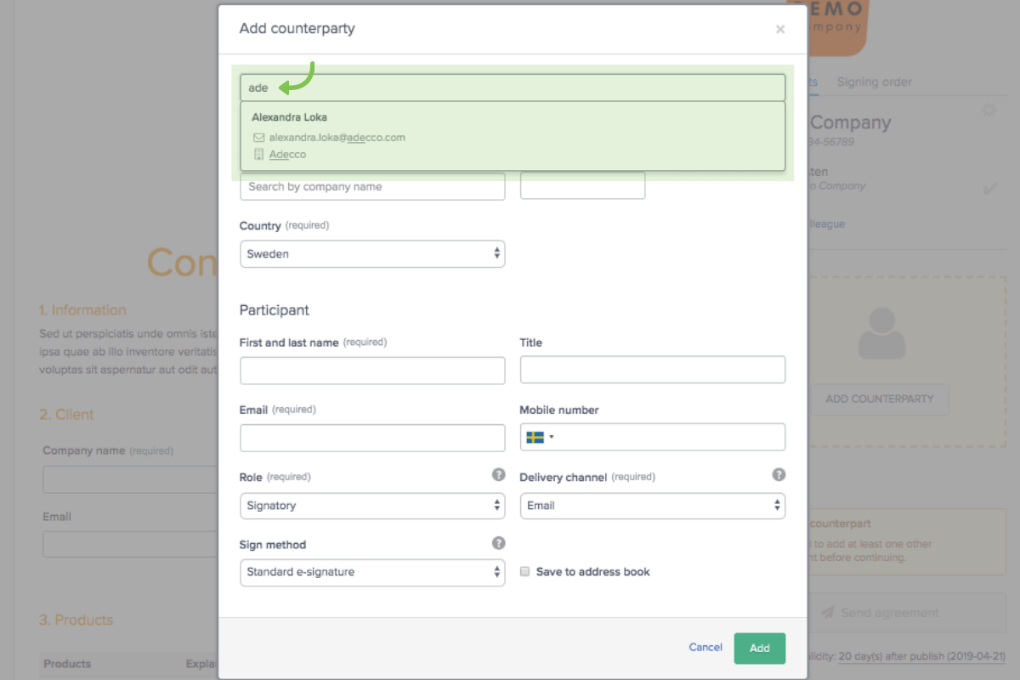This screenshot has height=680, width=1020.
Task: Focus the Search by company name field
Action: [372, 186]
